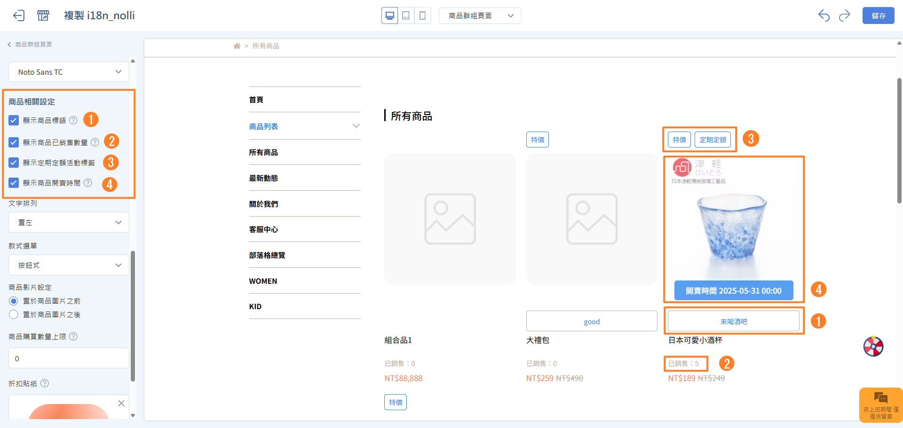Click the undo arrow icon
Viewport: 903px width, 428px height.
pos(824,16)
